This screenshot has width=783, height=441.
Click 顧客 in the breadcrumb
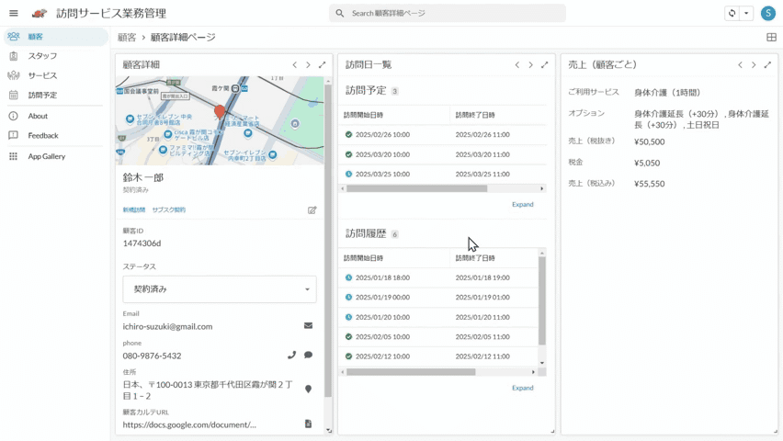[x=127, y=38]
